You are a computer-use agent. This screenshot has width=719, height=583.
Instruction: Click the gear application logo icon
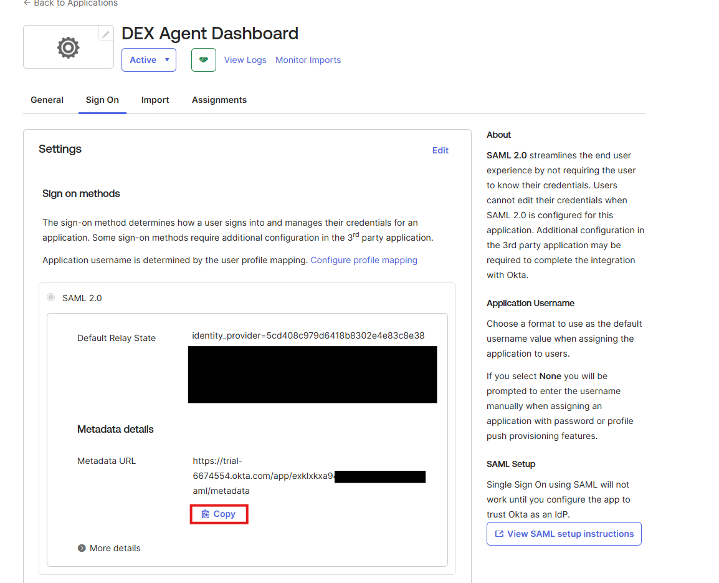point(68,47)
